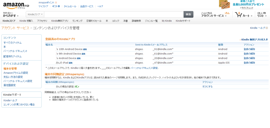270x128 pixels.
Task: Open コンテンツが見つからない場合 link
Action: (19, 104)
